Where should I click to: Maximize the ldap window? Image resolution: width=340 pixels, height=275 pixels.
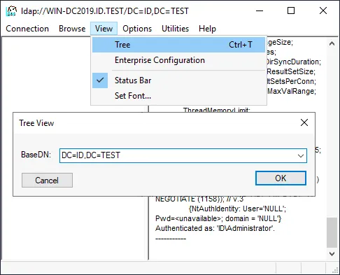coord(291,10)
